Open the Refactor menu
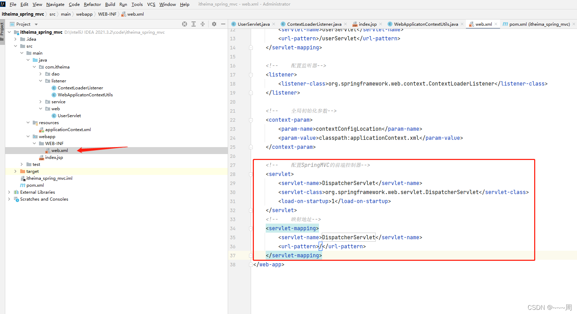 92,4
